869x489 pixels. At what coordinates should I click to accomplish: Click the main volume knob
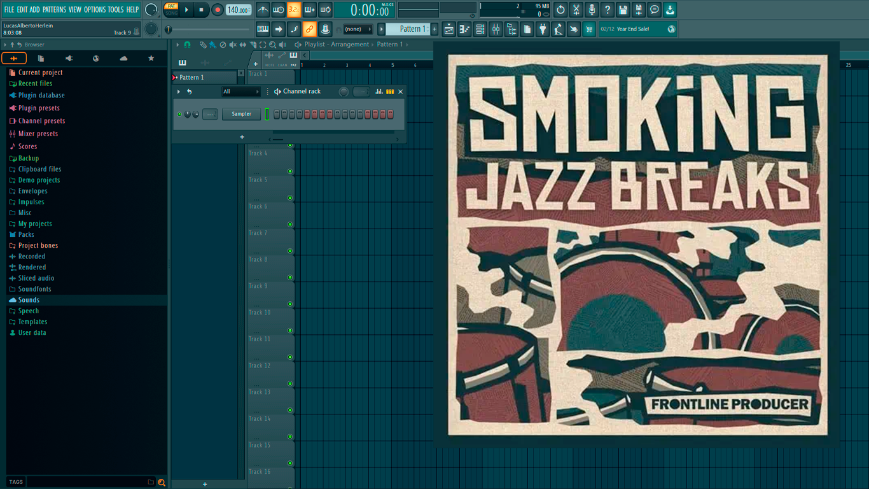pos(151,10)
